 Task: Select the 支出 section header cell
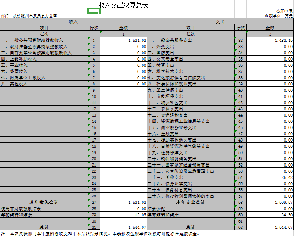(220, 21)
